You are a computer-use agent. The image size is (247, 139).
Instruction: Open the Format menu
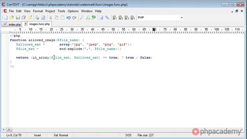pyautogui.click(x=38, y=11)
